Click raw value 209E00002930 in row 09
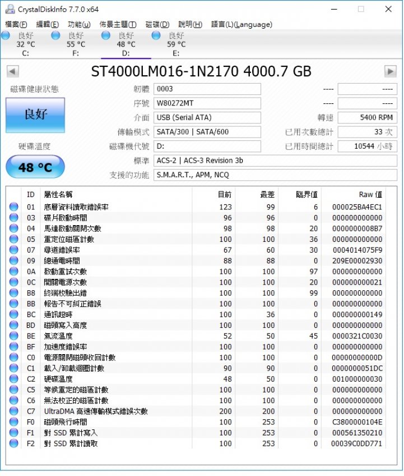Screen dimensions: 404x476 (357, 261)
